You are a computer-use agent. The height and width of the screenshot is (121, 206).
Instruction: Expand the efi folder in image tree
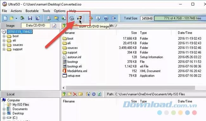point(4,41)
